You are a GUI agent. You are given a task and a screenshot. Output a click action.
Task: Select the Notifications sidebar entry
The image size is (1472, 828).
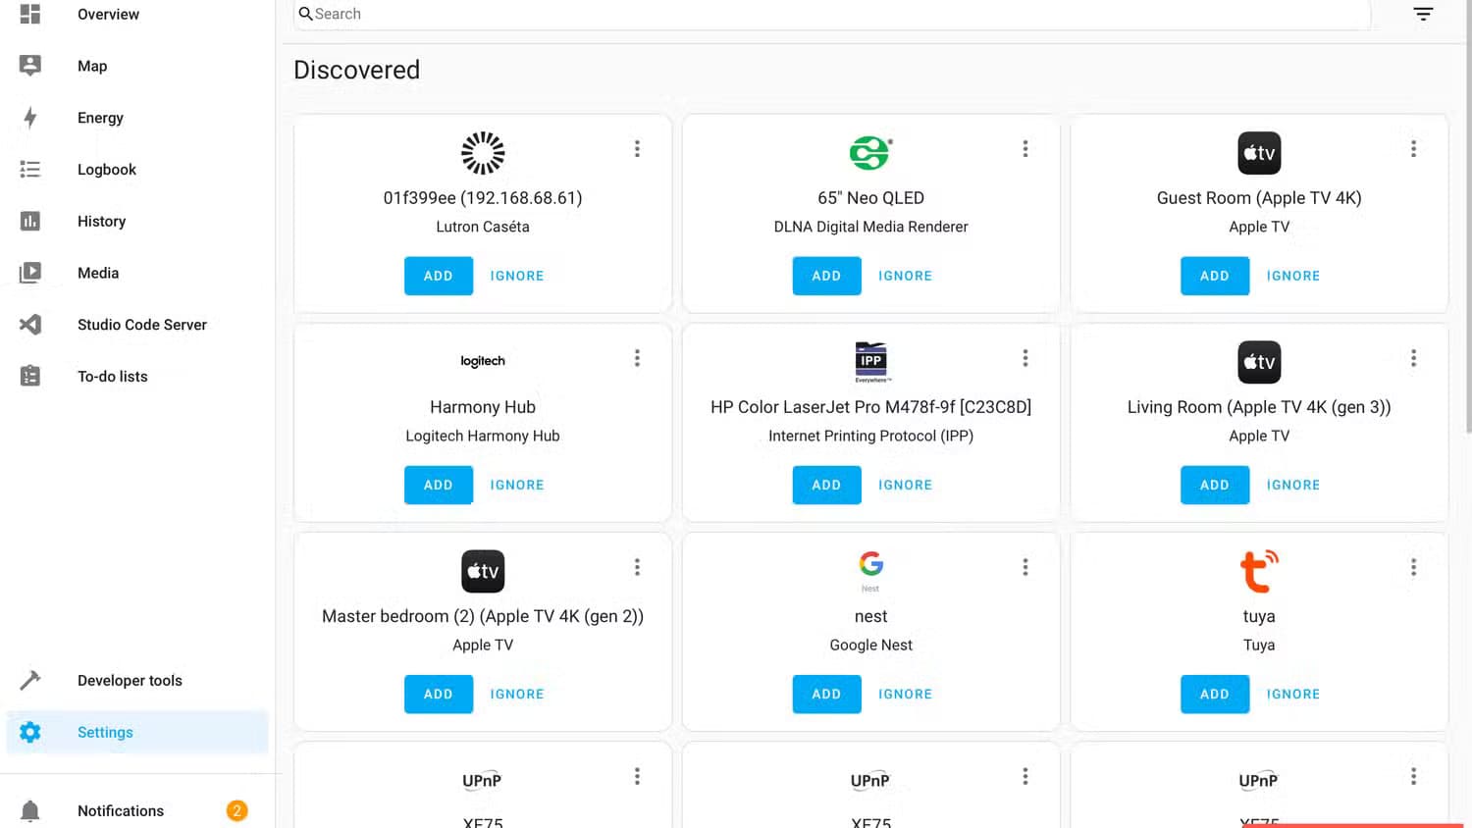coord(136,810)
